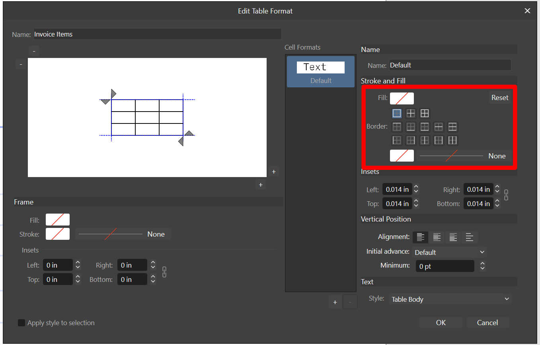
Task: Apply the left edge border icon
Action: (x=396, y=140)
